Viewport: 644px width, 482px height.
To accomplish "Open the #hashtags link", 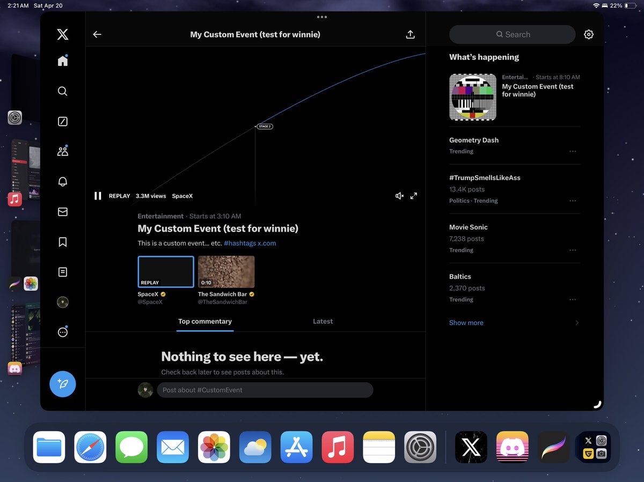I will coord(239,243).
